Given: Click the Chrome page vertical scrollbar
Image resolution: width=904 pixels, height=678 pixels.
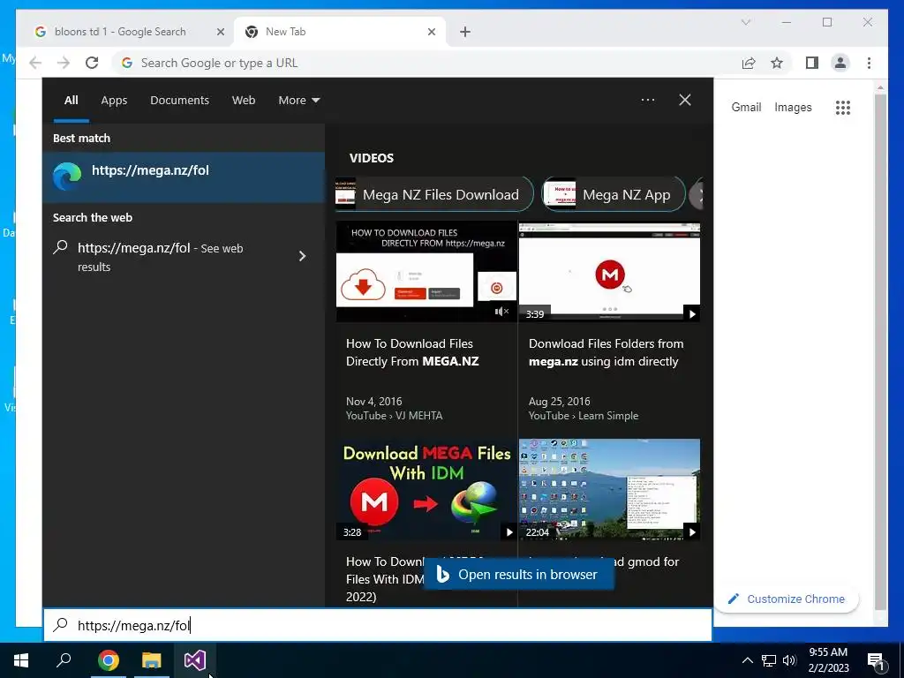Looking at the screenshot, I should (x=880, y=351).
